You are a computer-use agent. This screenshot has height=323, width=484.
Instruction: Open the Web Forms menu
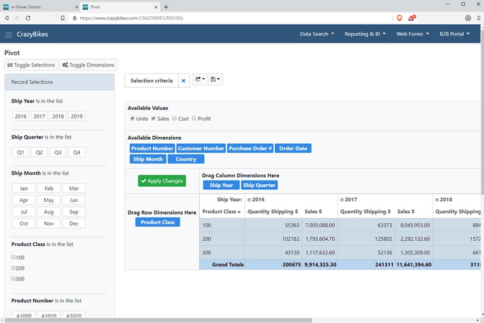(x=413, y=34)
